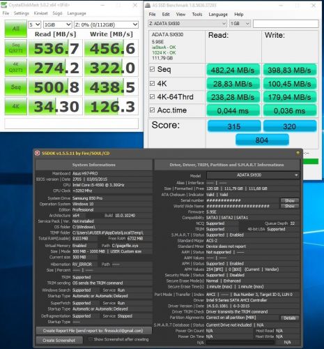
Task: Click the SSDOK bottom S.M.A.R.T progress bar
Action: [240, 343]
